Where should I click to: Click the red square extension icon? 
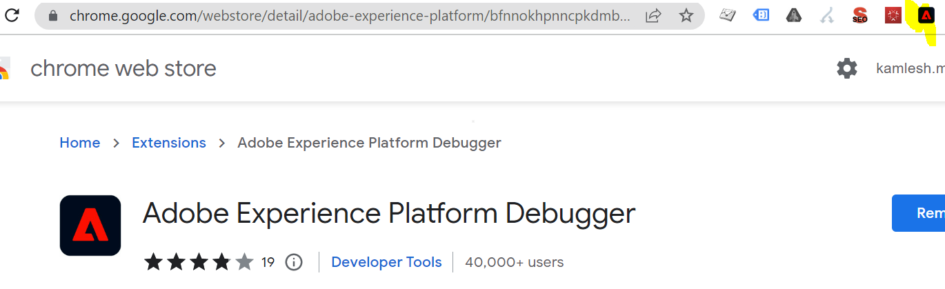pos(893,15)
